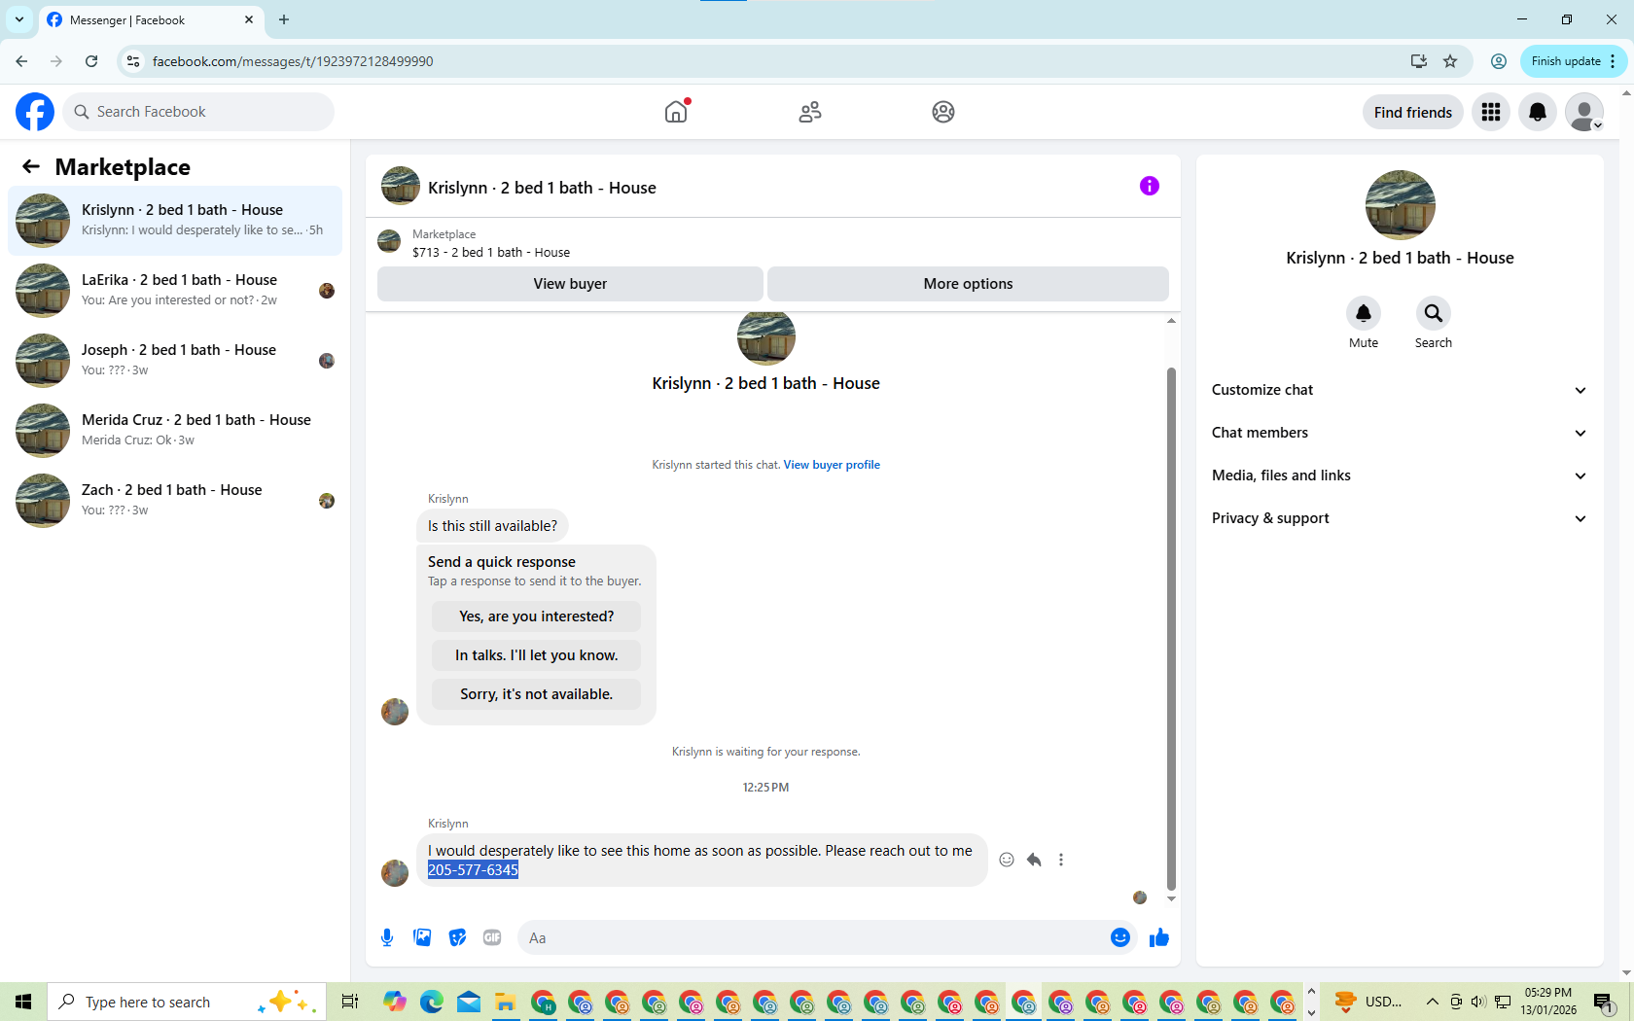Click the Find friends button
The width and height of the screenshot is (1634, 1021).
coord(1412,112)
